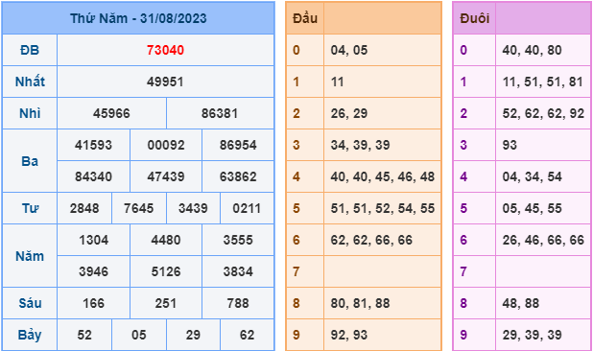This screenshot has height=351, width=593.
Task: Click '80, 81, 88' in the Đầu table
Action: click(360, 303)
